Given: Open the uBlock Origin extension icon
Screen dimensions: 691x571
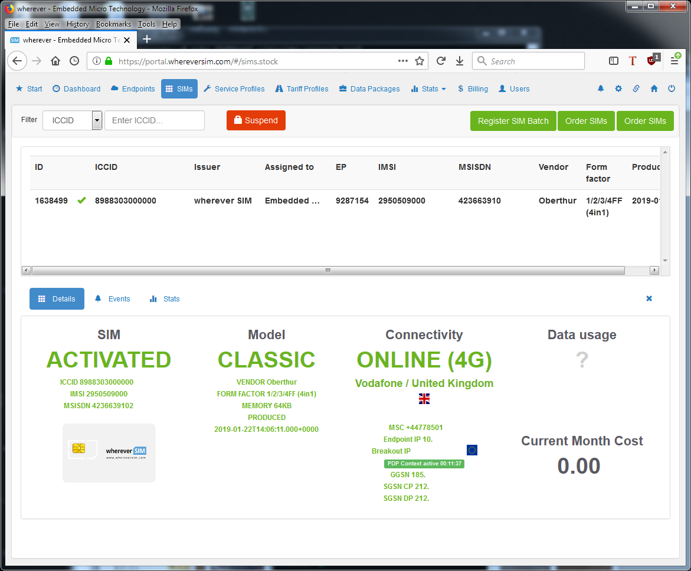Looking at the screenshot, I should (653, 60).
